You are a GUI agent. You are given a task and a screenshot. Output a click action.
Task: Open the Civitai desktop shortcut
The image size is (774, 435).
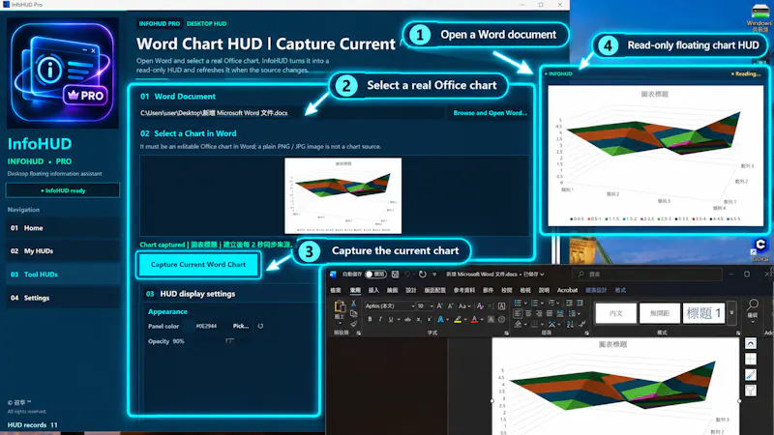coord(760,247)
